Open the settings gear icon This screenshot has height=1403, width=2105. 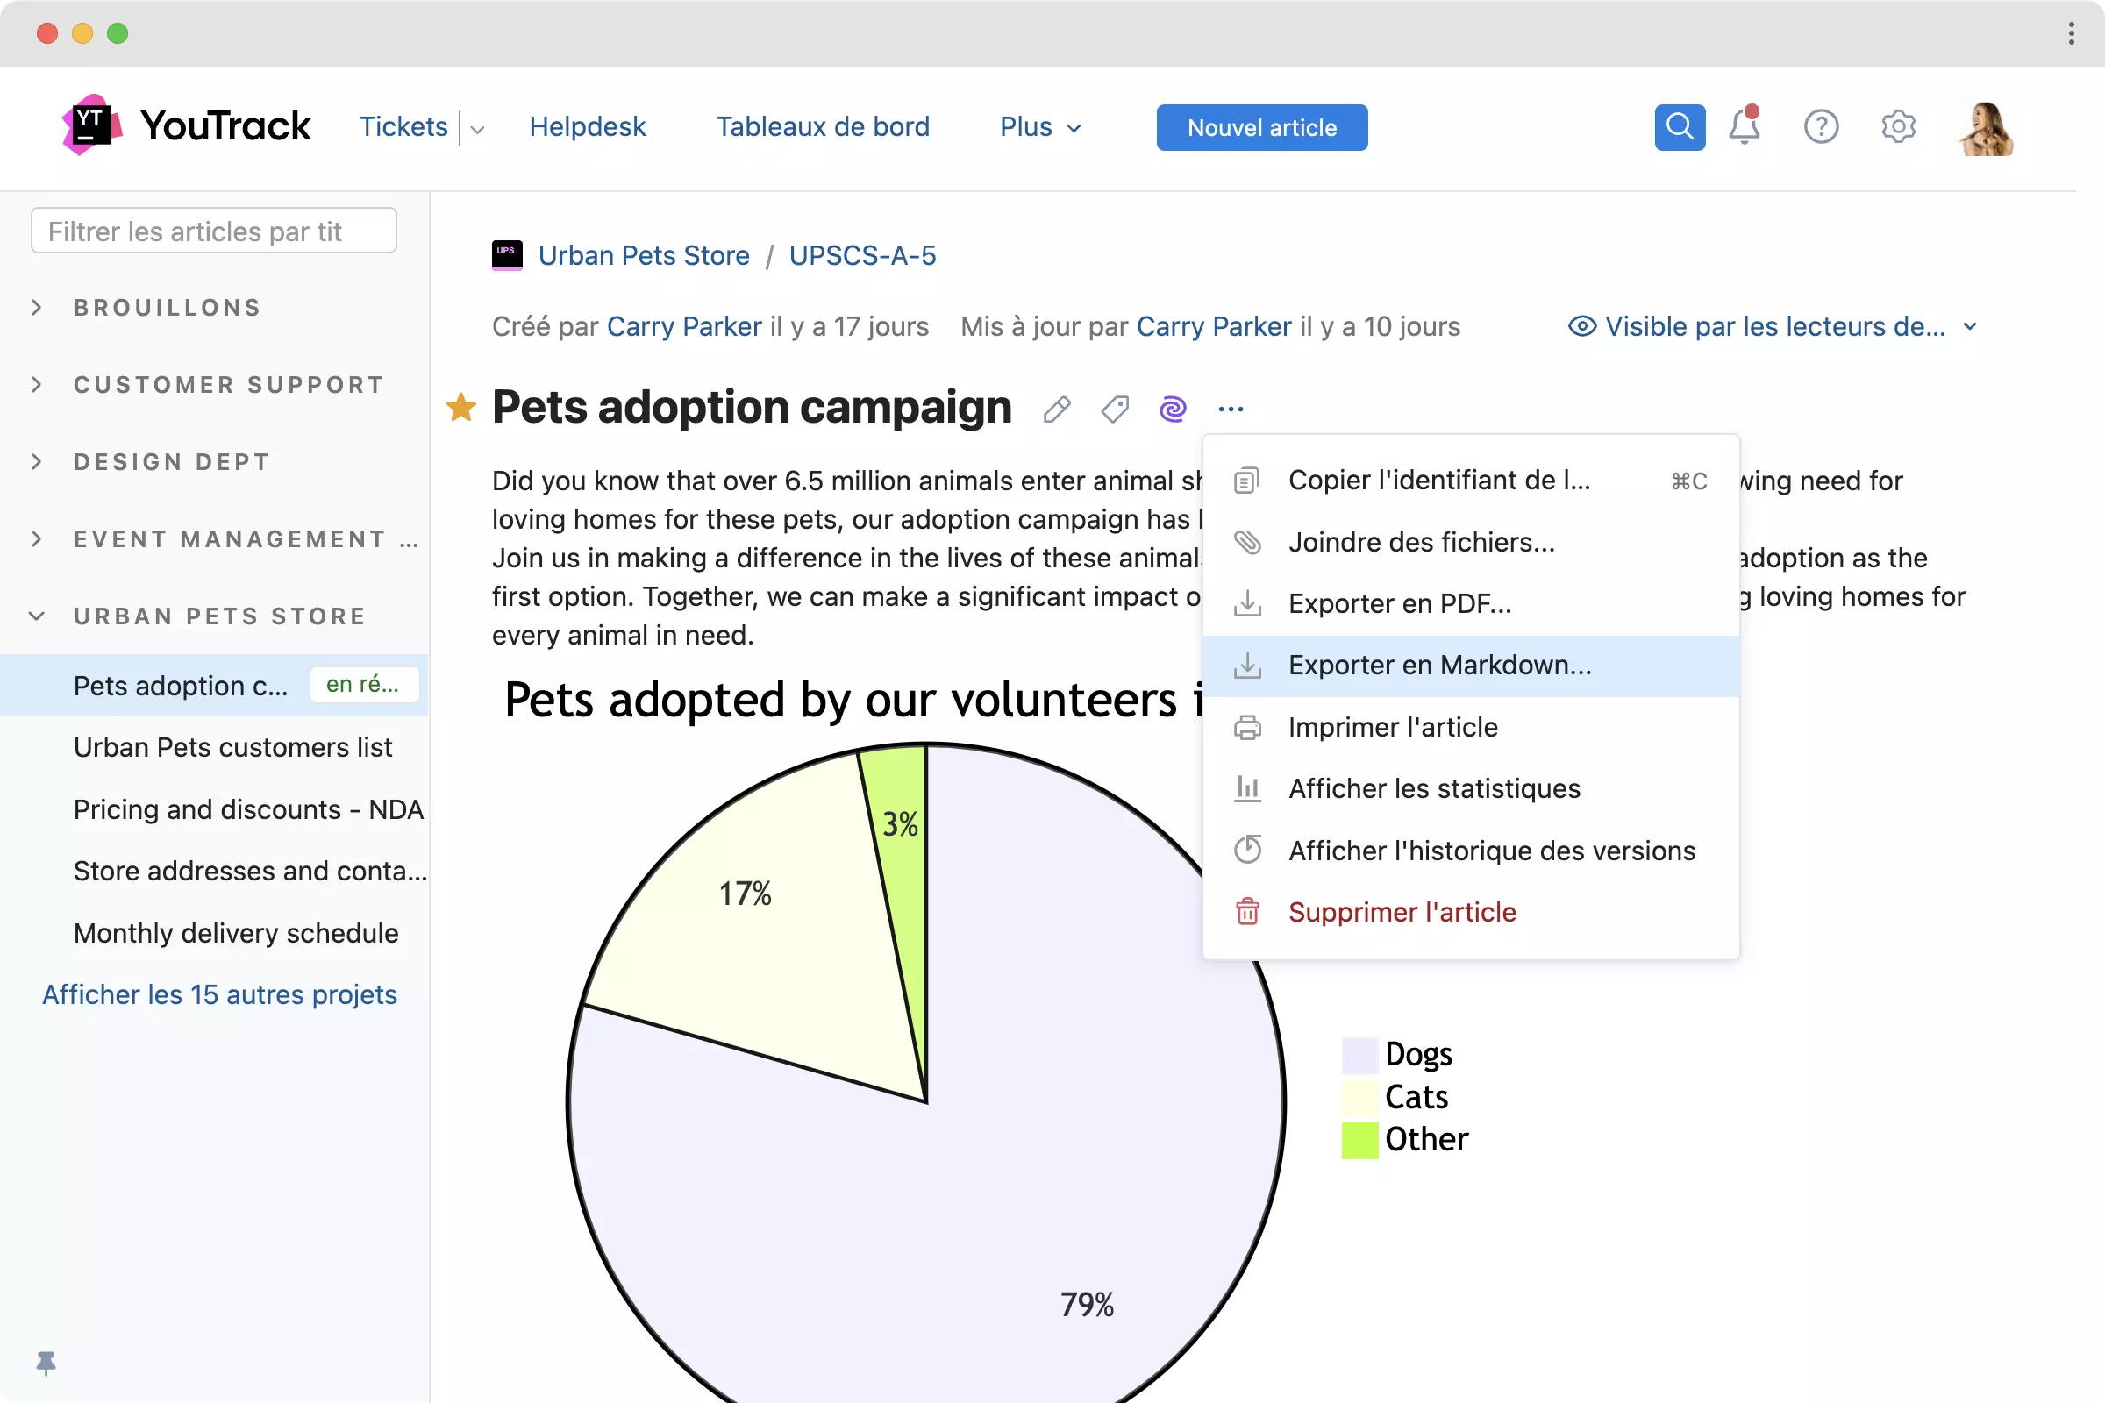tap(1897, 127)
